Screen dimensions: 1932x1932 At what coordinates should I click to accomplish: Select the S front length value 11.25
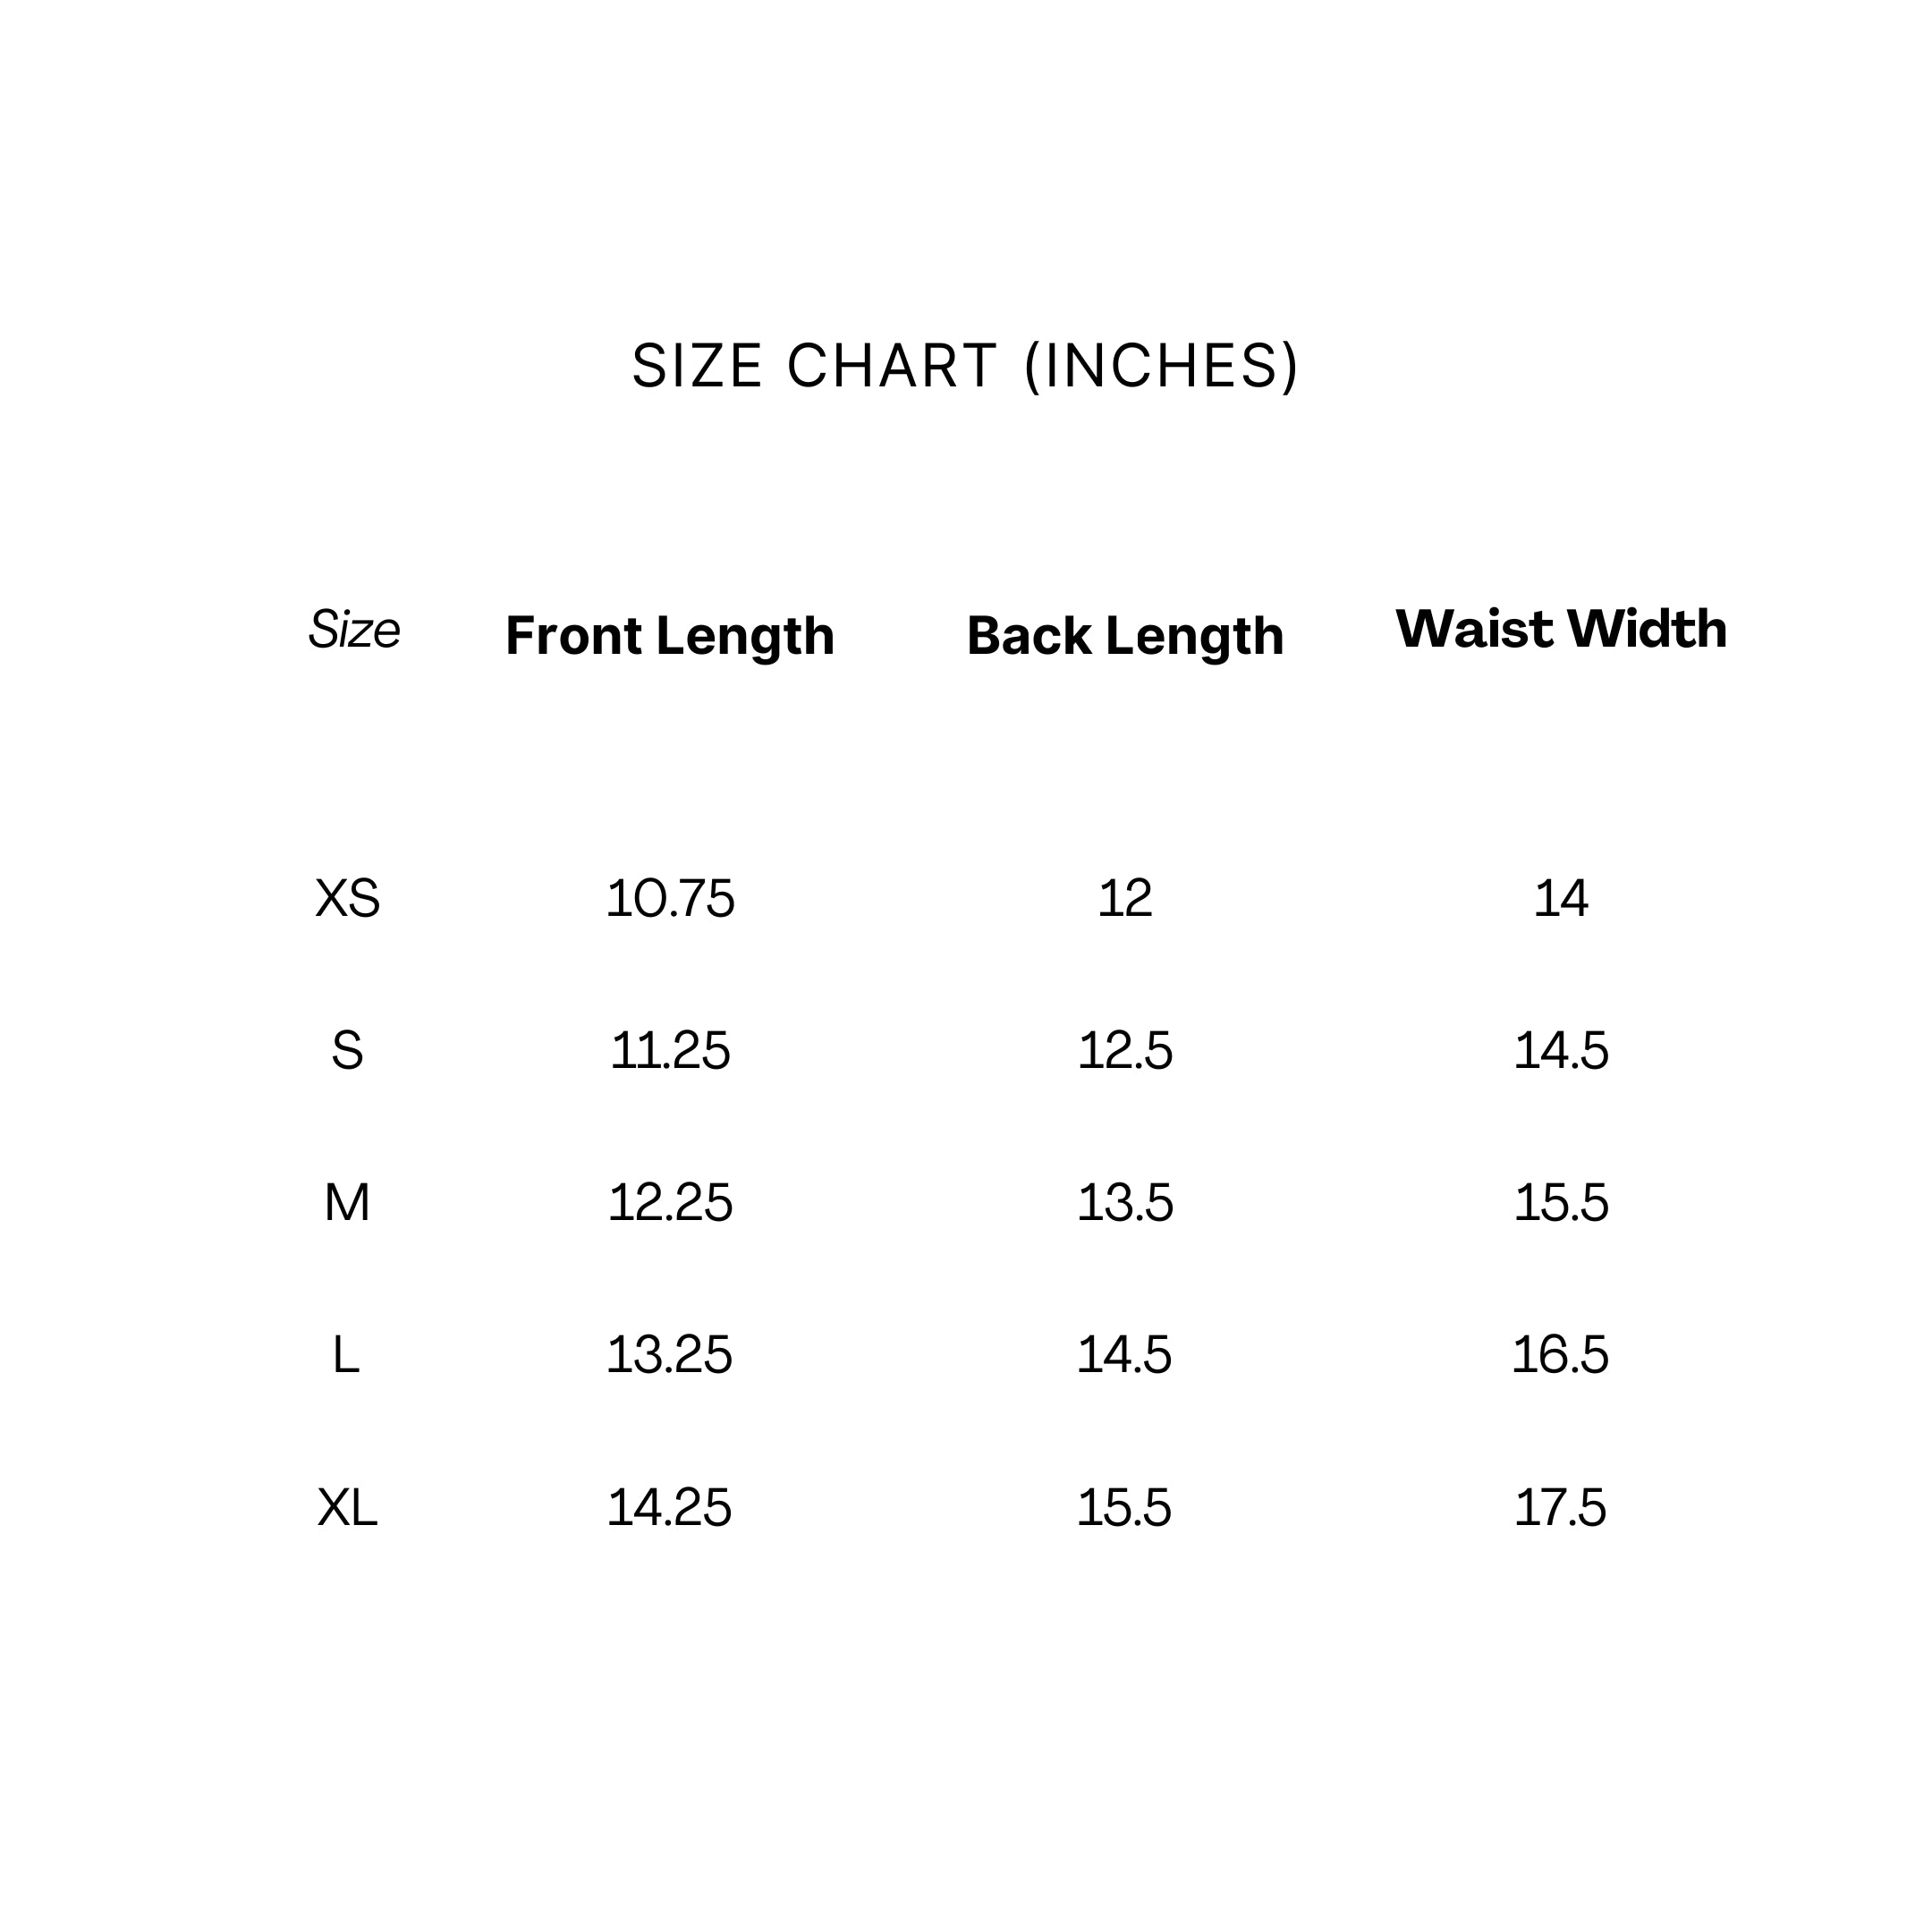click(x=670, y=1051)
